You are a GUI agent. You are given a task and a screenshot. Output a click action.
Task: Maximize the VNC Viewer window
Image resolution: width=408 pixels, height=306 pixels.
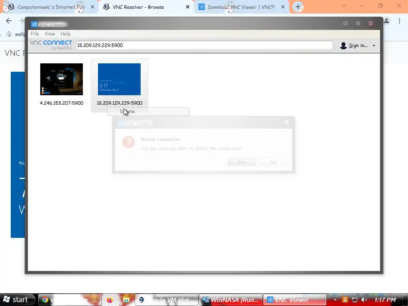pos(358,24)
